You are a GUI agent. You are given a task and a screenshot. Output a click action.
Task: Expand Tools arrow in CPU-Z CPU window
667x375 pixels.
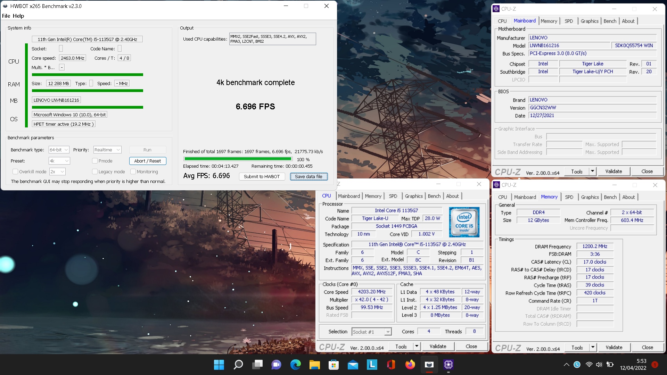click(417, 346)
